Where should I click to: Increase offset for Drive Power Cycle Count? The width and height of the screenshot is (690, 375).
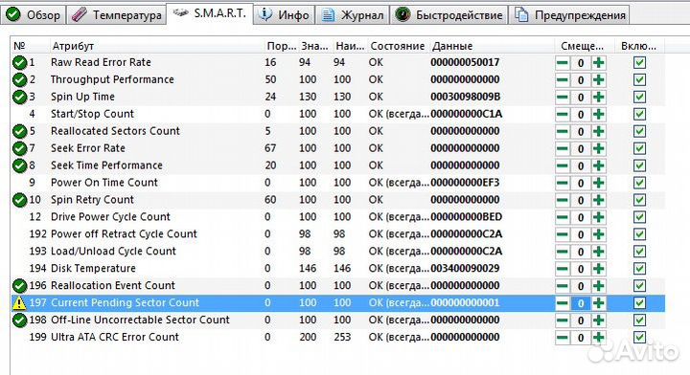click(598, 217)
